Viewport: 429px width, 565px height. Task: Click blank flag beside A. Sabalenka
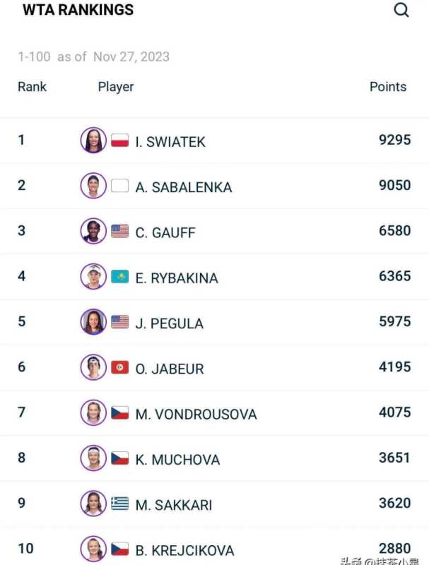click(x=119, y=186)
